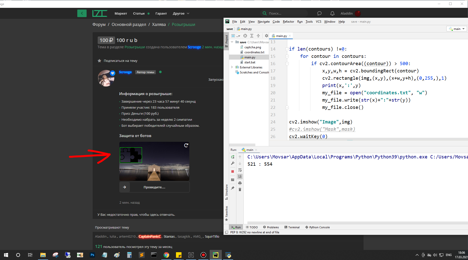Viewport: 468px width, 260px height.
Task: Select coordinates.txt in project tree
Action: [254, 52]
